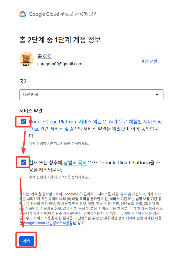Click external icon beside 상업적 목적

tap(89, 163)
